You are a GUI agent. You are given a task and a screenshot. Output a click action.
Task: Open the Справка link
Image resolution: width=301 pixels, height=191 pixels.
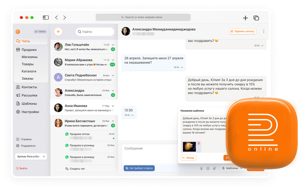[x=24, y=139]
